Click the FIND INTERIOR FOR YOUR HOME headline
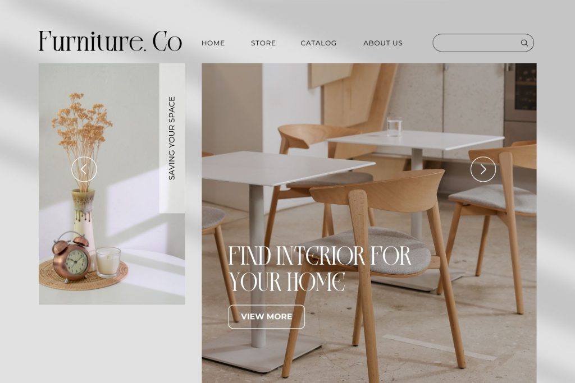 tap(320, 269)
